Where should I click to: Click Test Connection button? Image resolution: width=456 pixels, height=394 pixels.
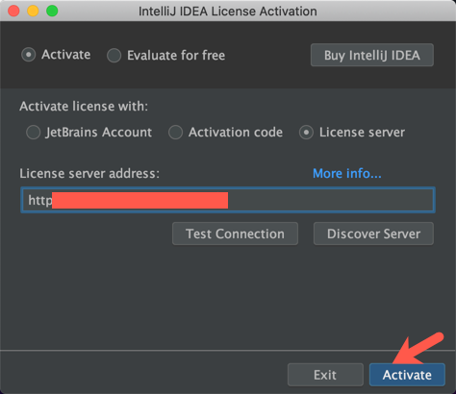tap(235, 234)
